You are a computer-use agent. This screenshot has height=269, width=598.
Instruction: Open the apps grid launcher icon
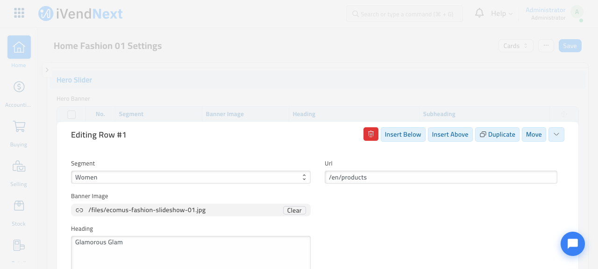[x=19, y=13]
